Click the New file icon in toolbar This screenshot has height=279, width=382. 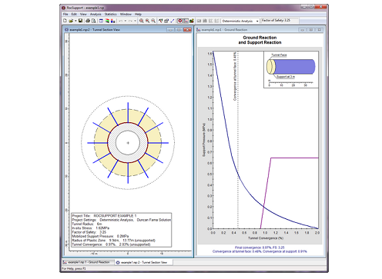[65, 21]
